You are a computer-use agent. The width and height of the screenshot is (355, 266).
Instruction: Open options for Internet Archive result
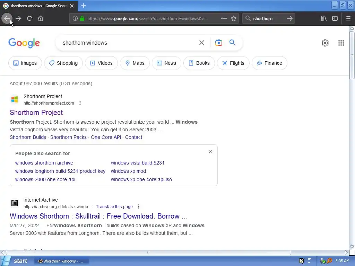point(139,206)
